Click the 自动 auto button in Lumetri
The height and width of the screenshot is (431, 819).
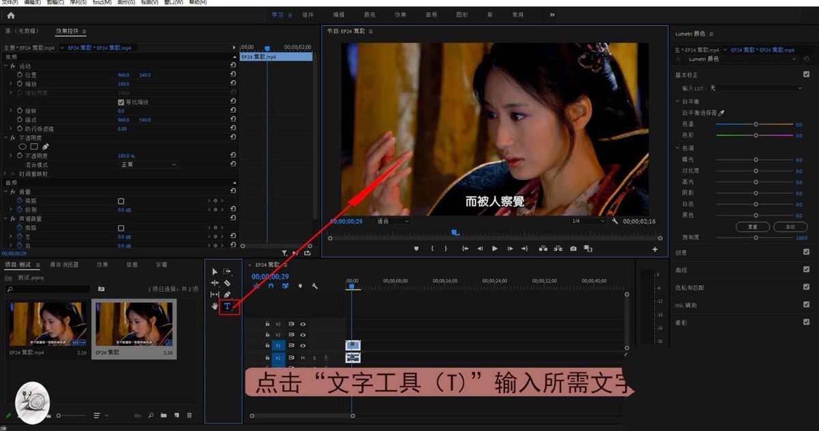(x=790, y=226)
